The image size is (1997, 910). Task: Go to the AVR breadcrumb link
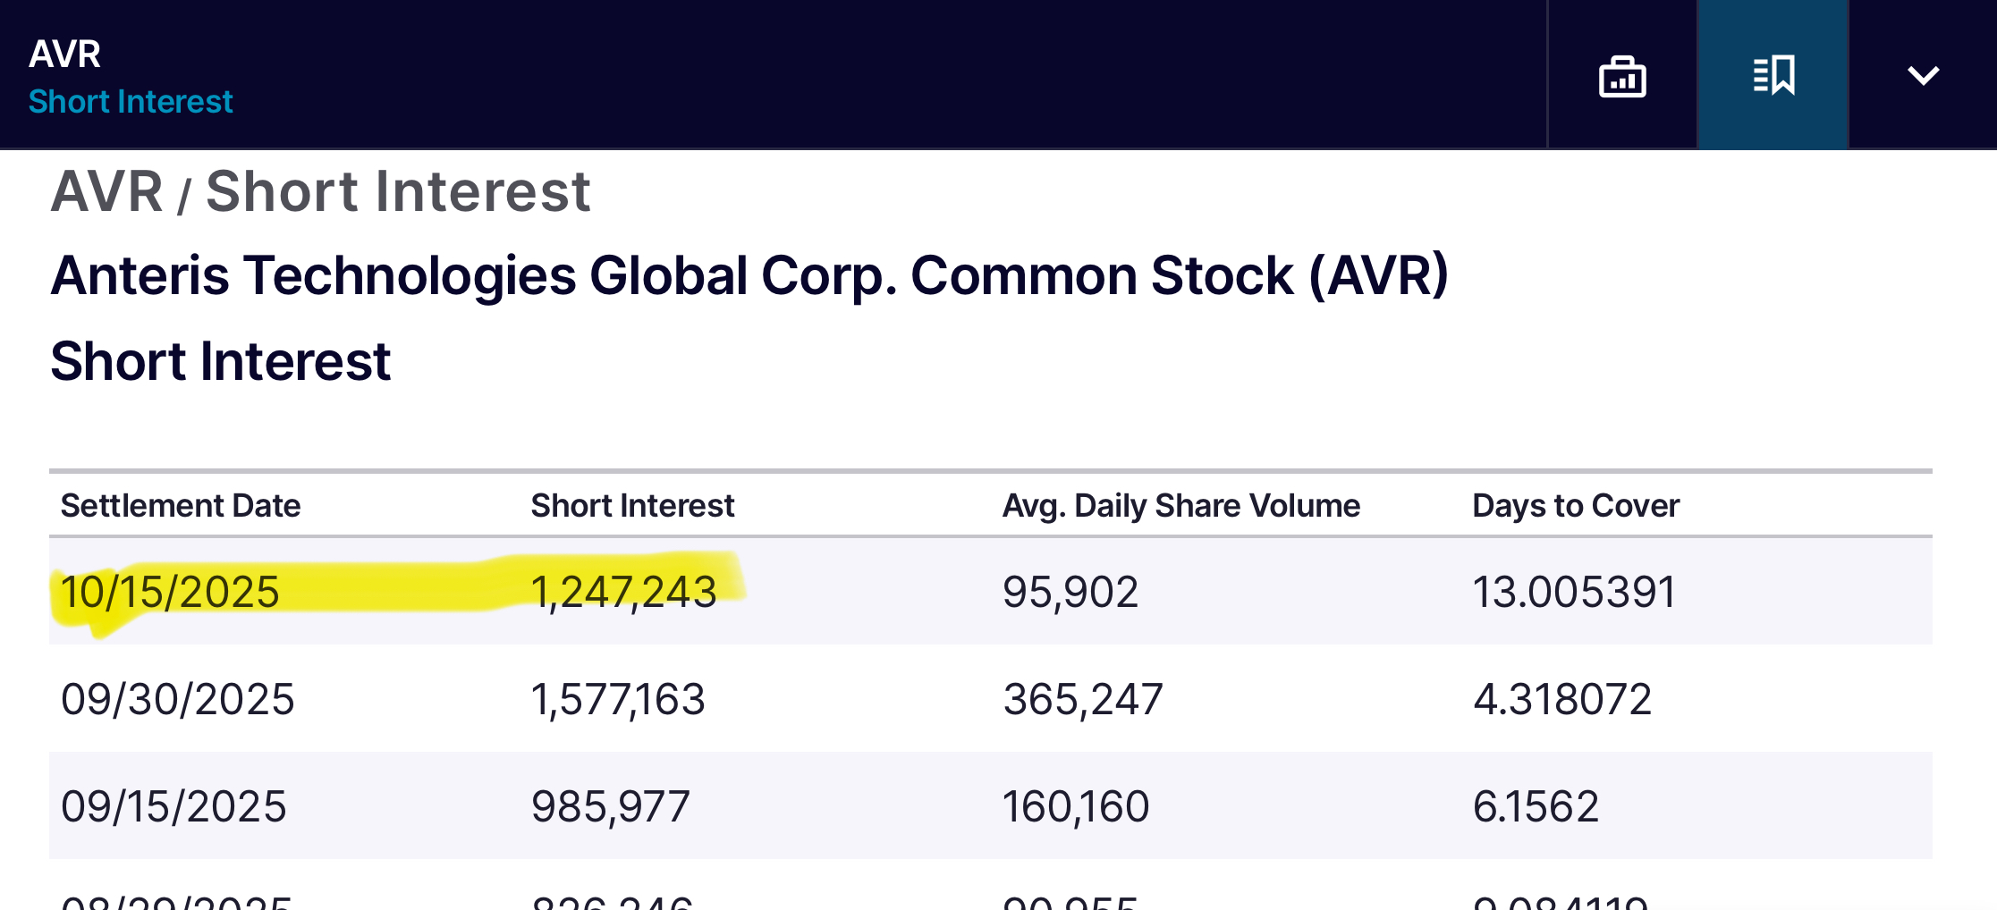point(107,191)
